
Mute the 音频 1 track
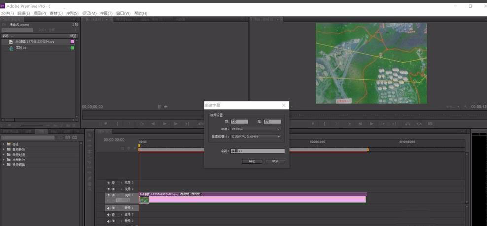coord(109,208)
